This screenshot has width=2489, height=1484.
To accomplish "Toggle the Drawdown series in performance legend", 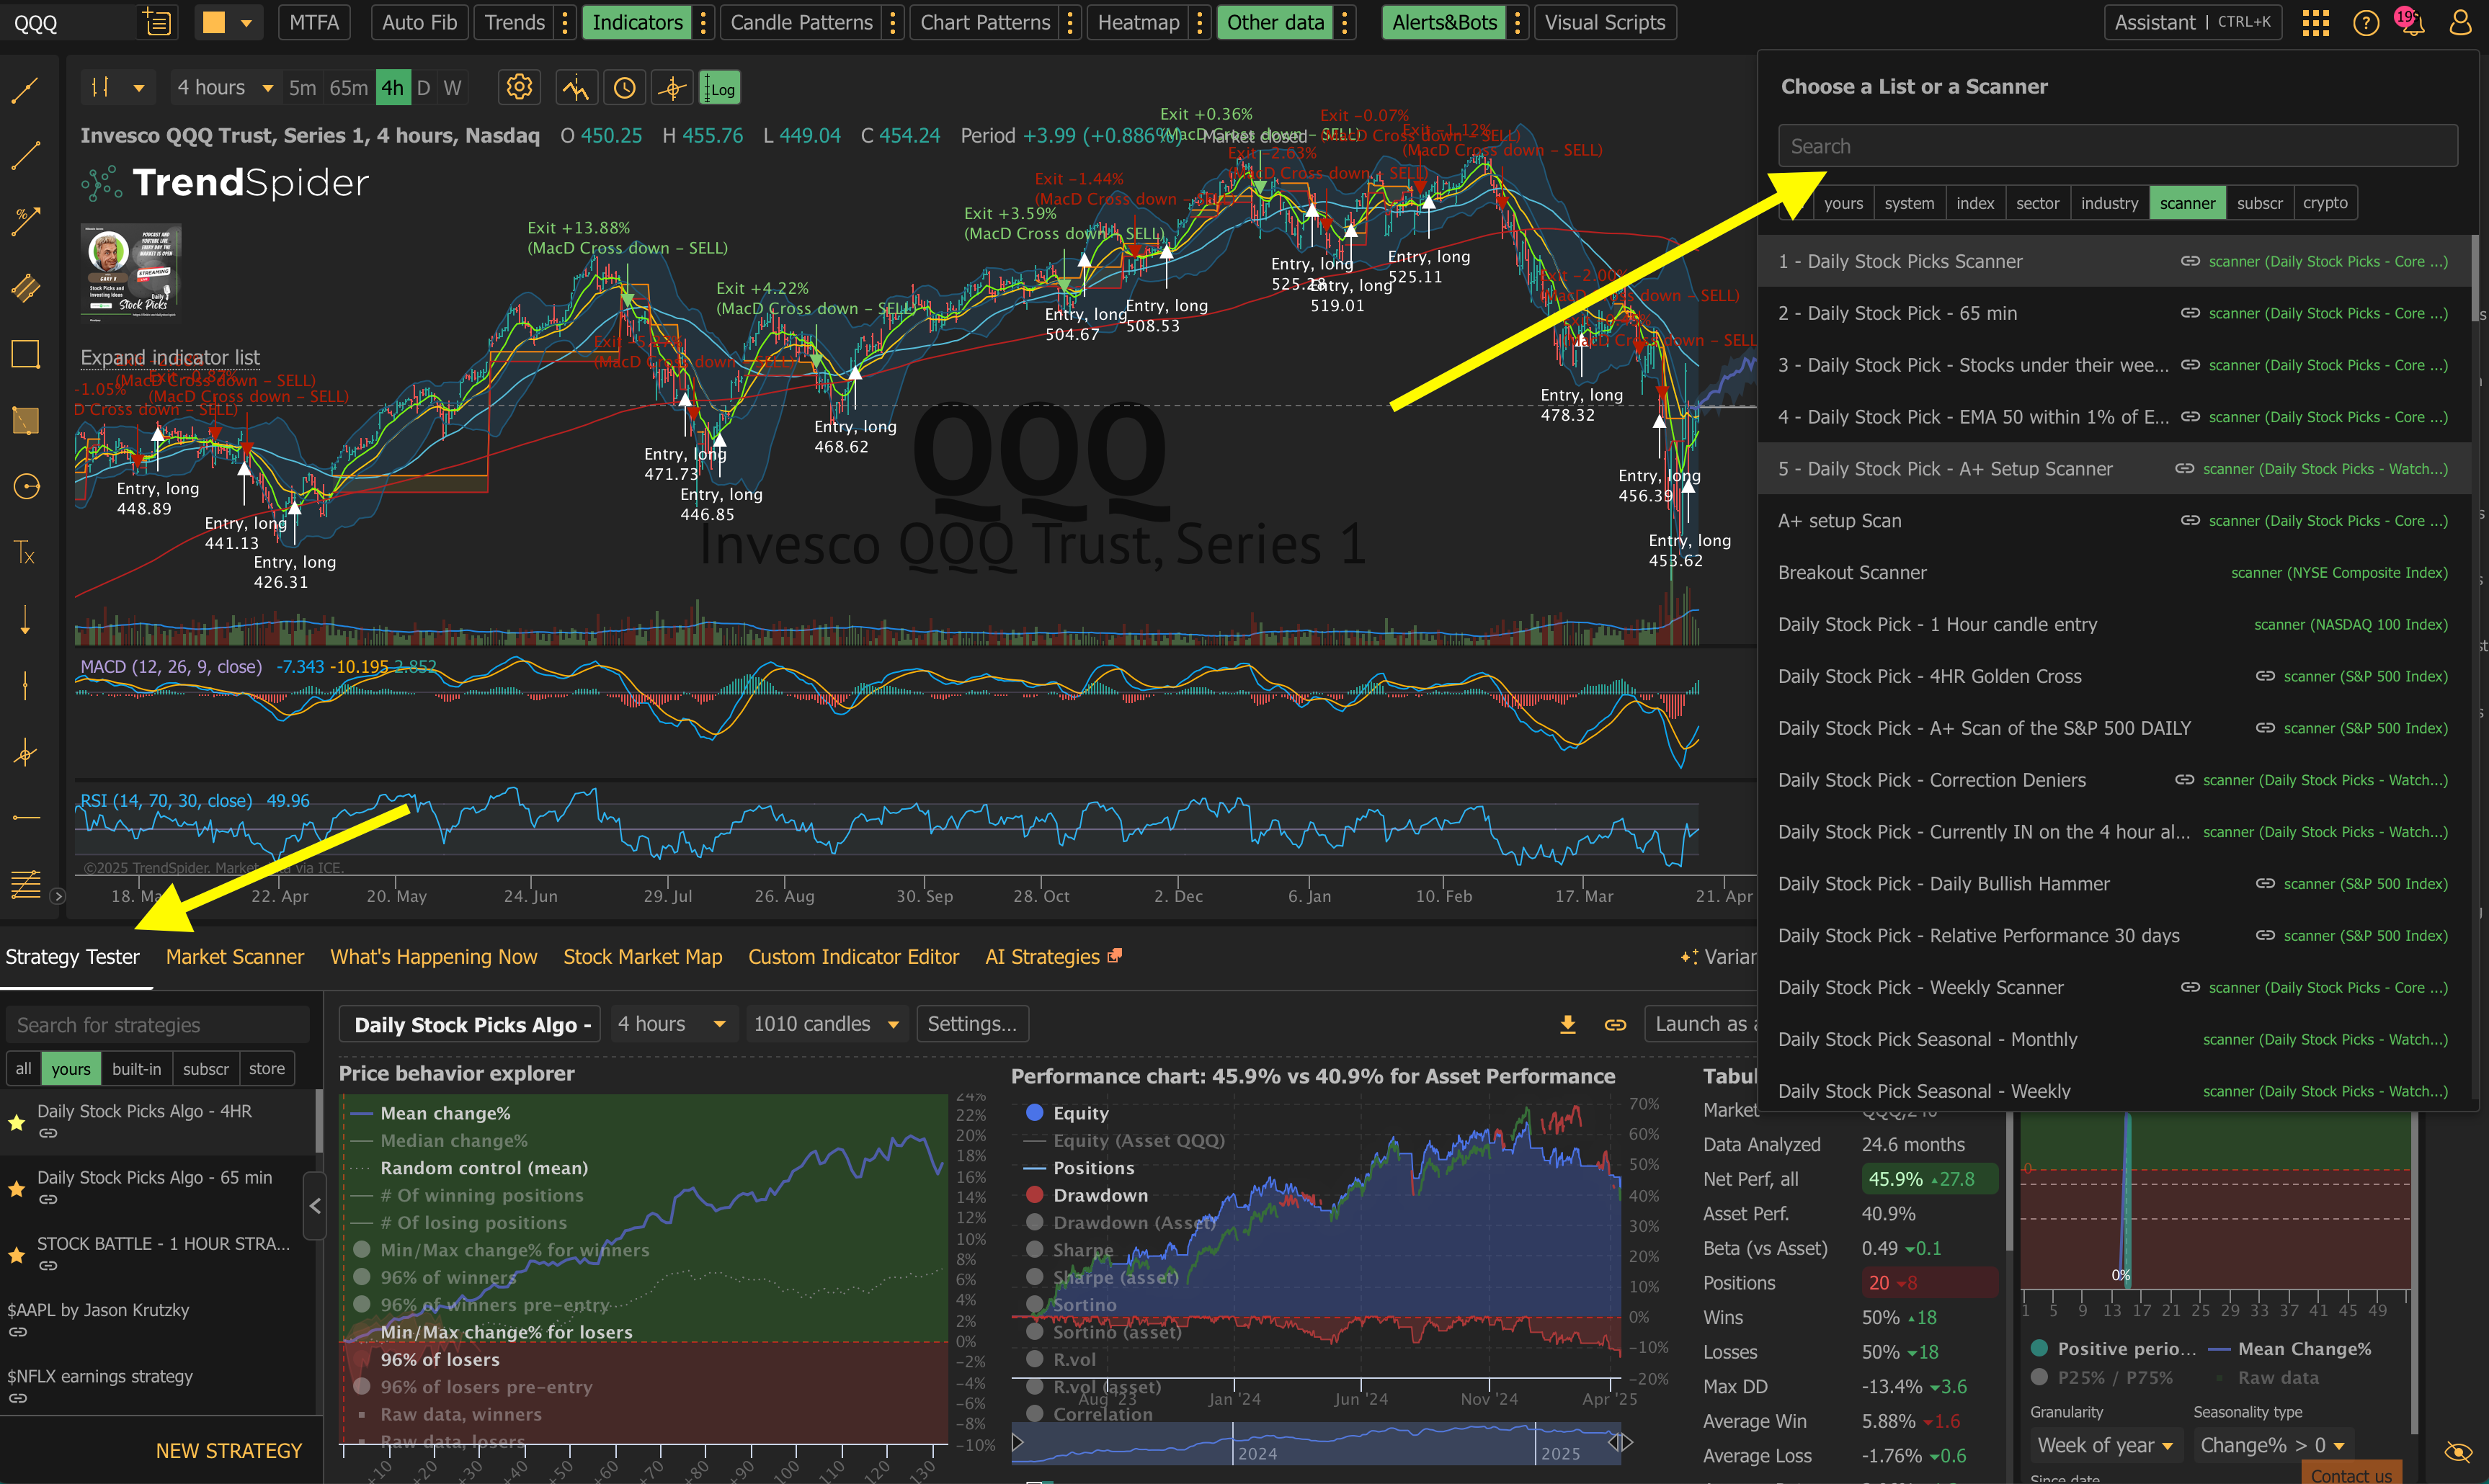I will (1088, 1195).
